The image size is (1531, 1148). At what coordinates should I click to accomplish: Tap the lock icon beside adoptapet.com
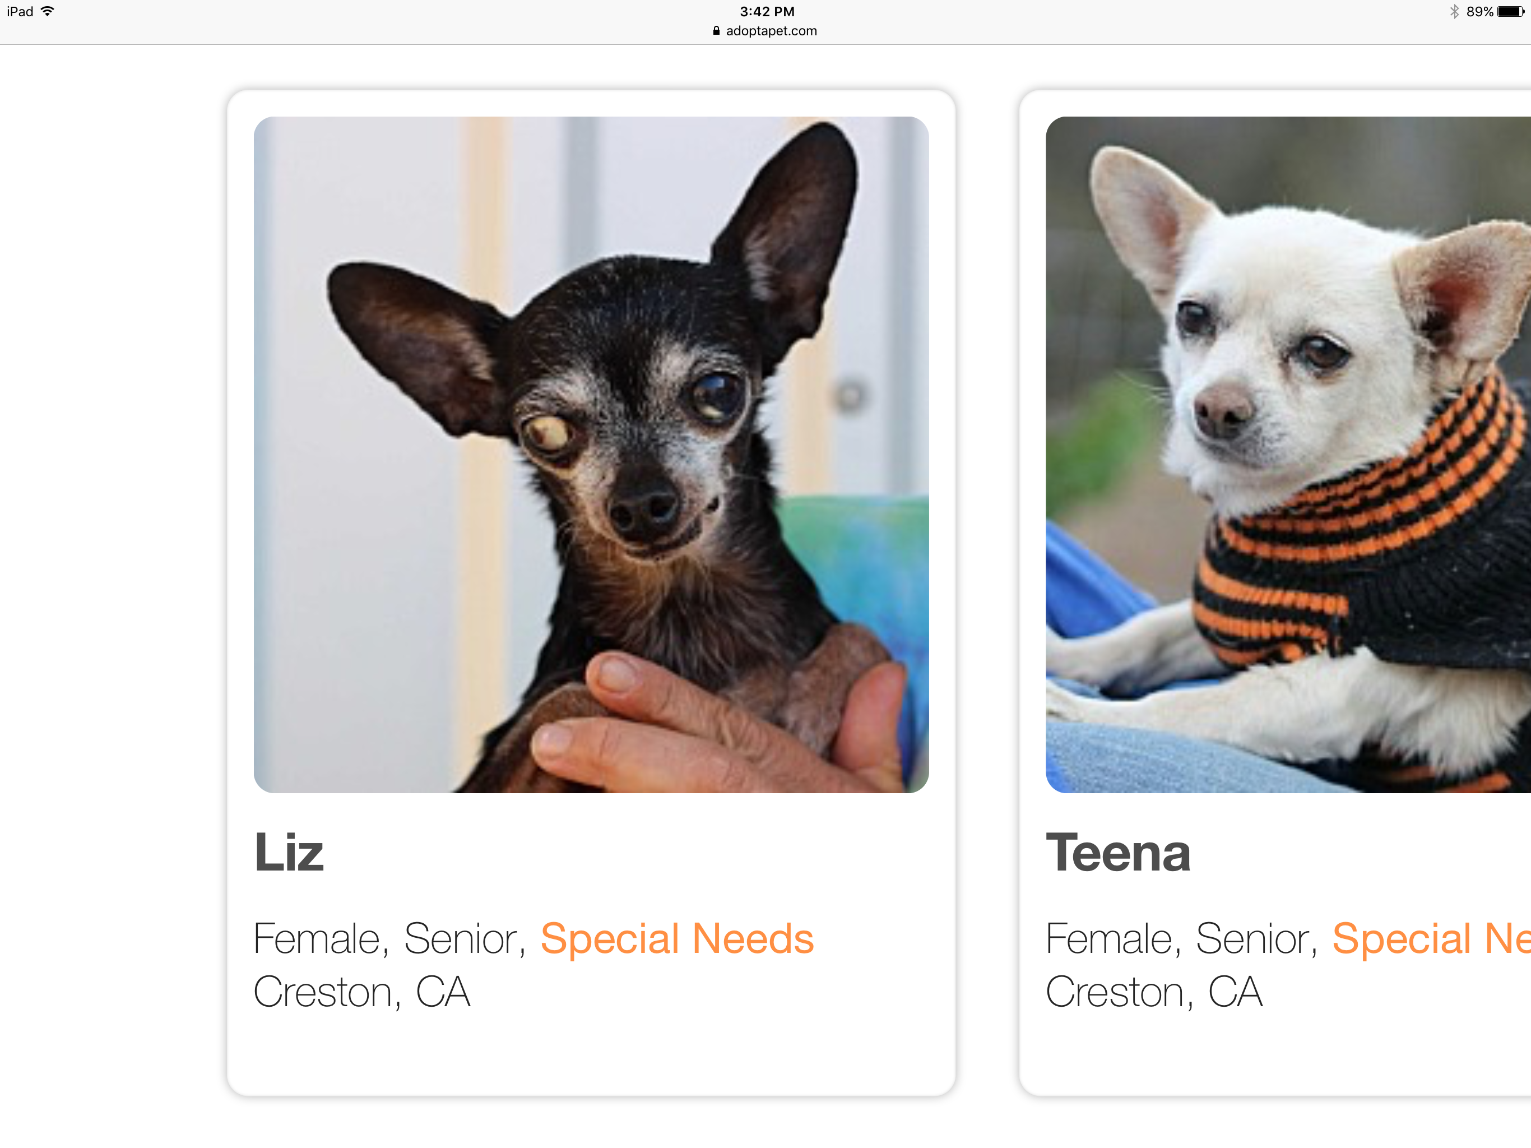pos(716,30)
